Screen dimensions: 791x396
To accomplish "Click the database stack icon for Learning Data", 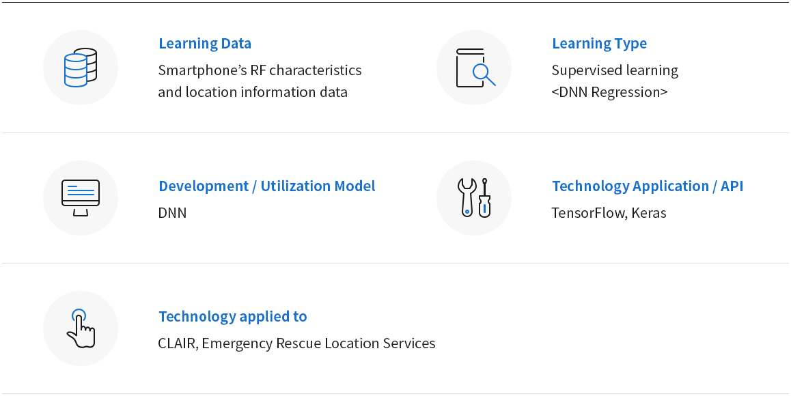I will click(x=81, y=68).
